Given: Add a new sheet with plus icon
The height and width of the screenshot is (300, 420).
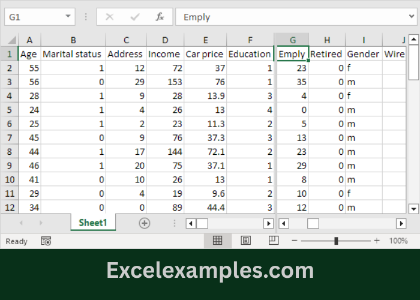Looking at the screenshot, I should [144, 223].
